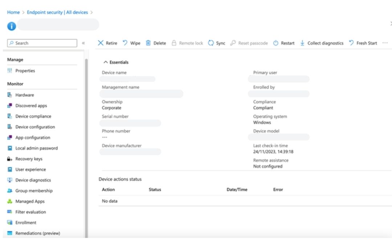Click the Sync circular arrows icon
This screenshot has width=392, height=245.
211,43
